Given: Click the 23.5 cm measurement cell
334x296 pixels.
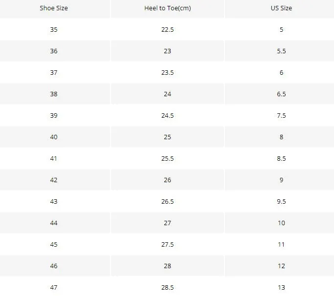Looking at the screenshot, I should (167, 72).
